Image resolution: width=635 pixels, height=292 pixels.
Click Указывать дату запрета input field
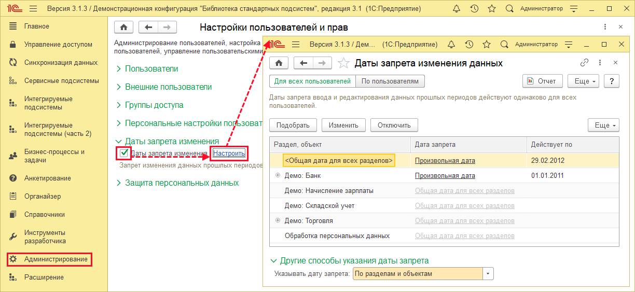tap(418, 273)
